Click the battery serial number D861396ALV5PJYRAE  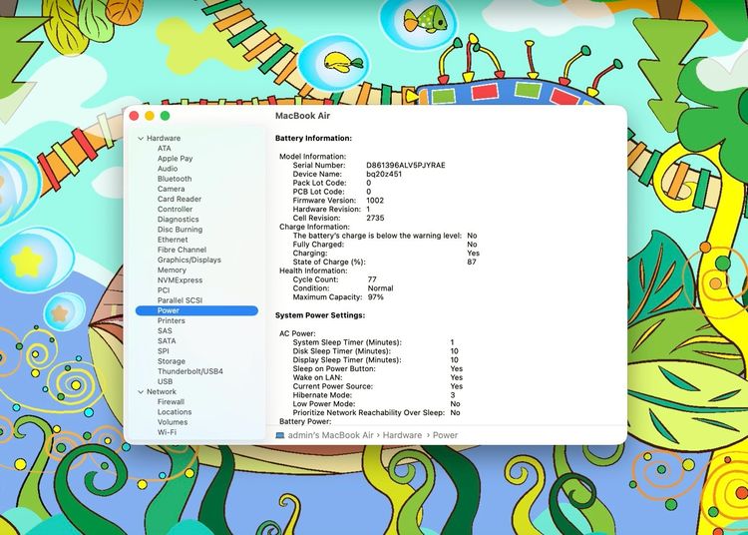pyautogui.click(x=406, y=165)
